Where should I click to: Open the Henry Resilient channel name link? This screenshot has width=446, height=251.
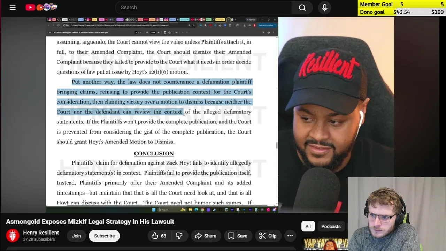41,233
